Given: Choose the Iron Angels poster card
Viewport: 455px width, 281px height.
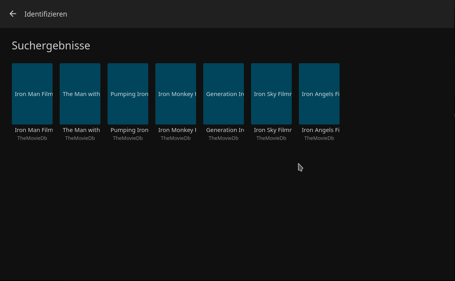Looking at the screenshot, I should coord(319,94).
